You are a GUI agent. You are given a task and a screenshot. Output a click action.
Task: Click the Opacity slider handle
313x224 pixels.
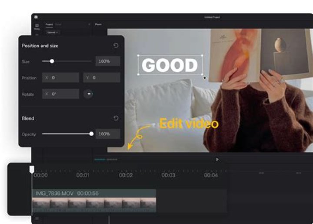tap(91, 134)
